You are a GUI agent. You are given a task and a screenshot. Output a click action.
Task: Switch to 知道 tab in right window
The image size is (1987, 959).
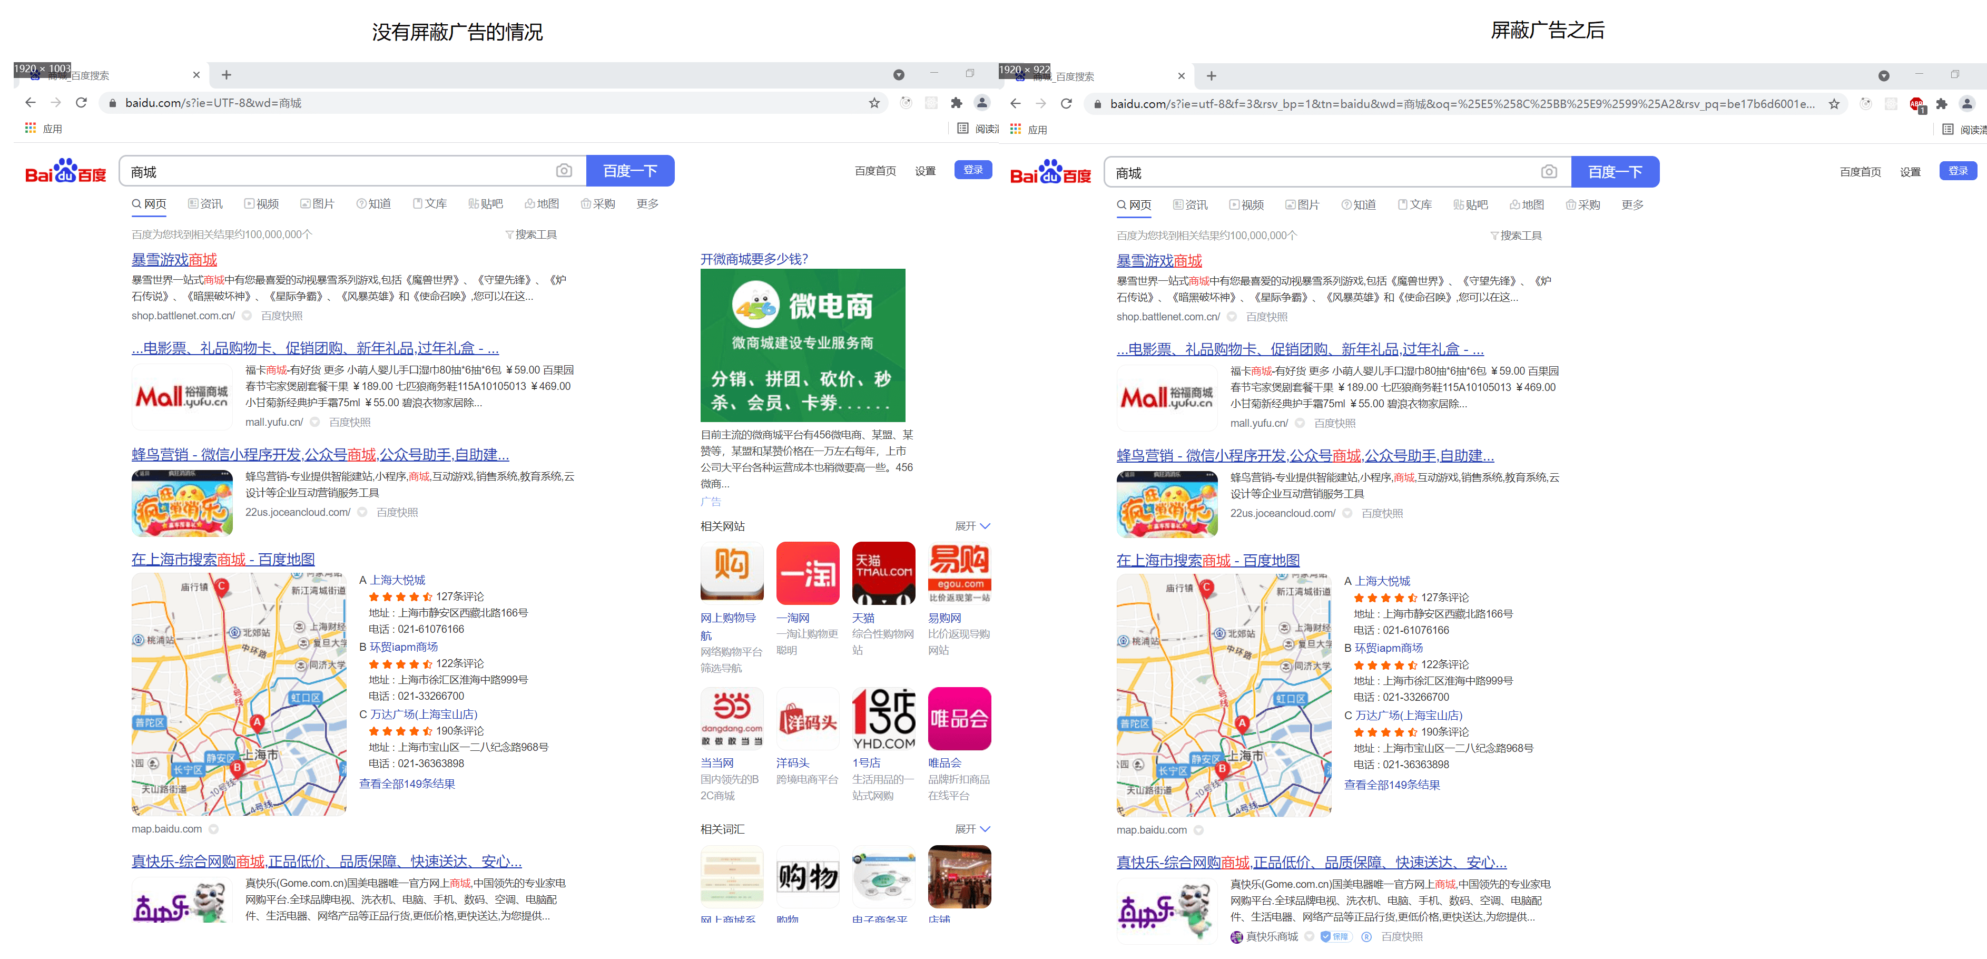(1359, 204)
